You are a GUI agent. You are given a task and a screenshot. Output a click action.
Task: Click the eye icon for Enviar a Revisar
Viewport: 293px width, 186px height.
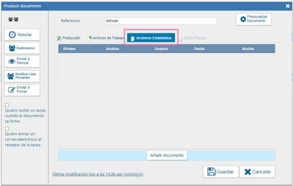point(12,61)
